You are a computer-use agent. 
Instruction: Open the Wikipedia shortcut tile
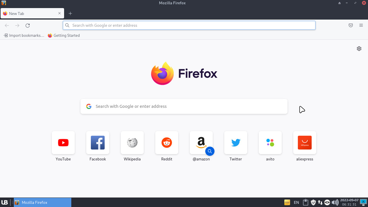point(132,143)
